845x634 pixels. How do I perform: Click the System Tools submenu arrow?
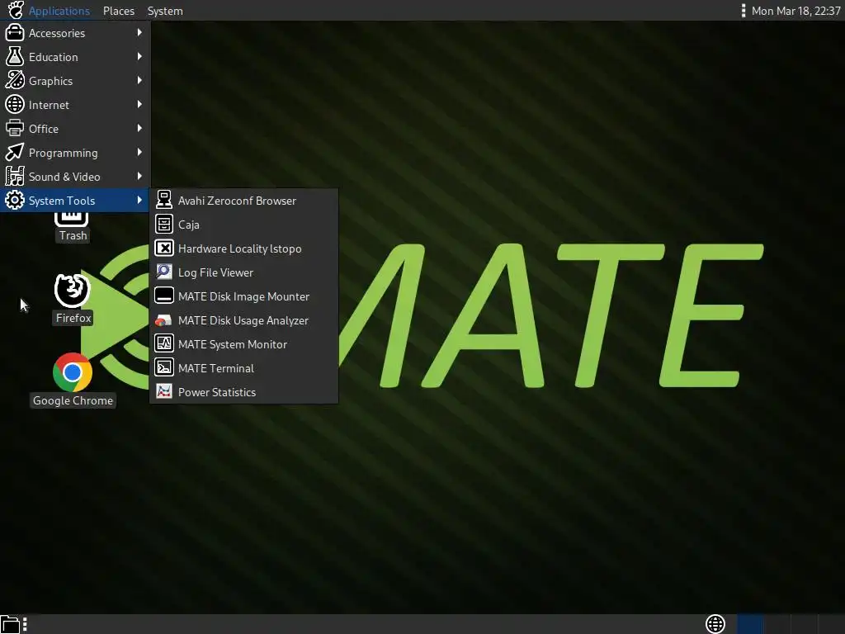[139, 200]
